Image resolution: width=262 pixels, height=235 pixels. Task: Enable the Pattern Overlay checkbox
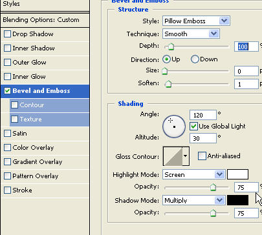tap(7, 176)
